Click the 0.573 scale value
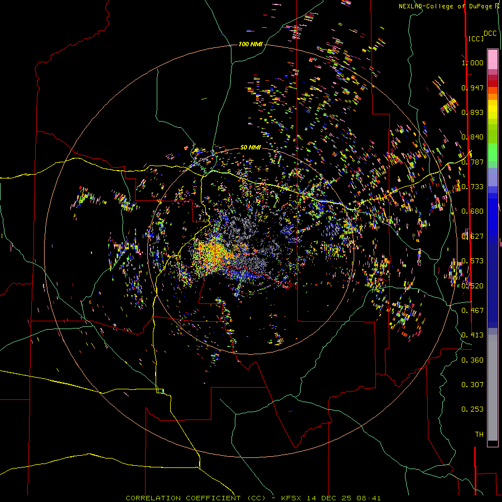The height and width of the screenshot is (502, 502). click(x=472, y=261)
